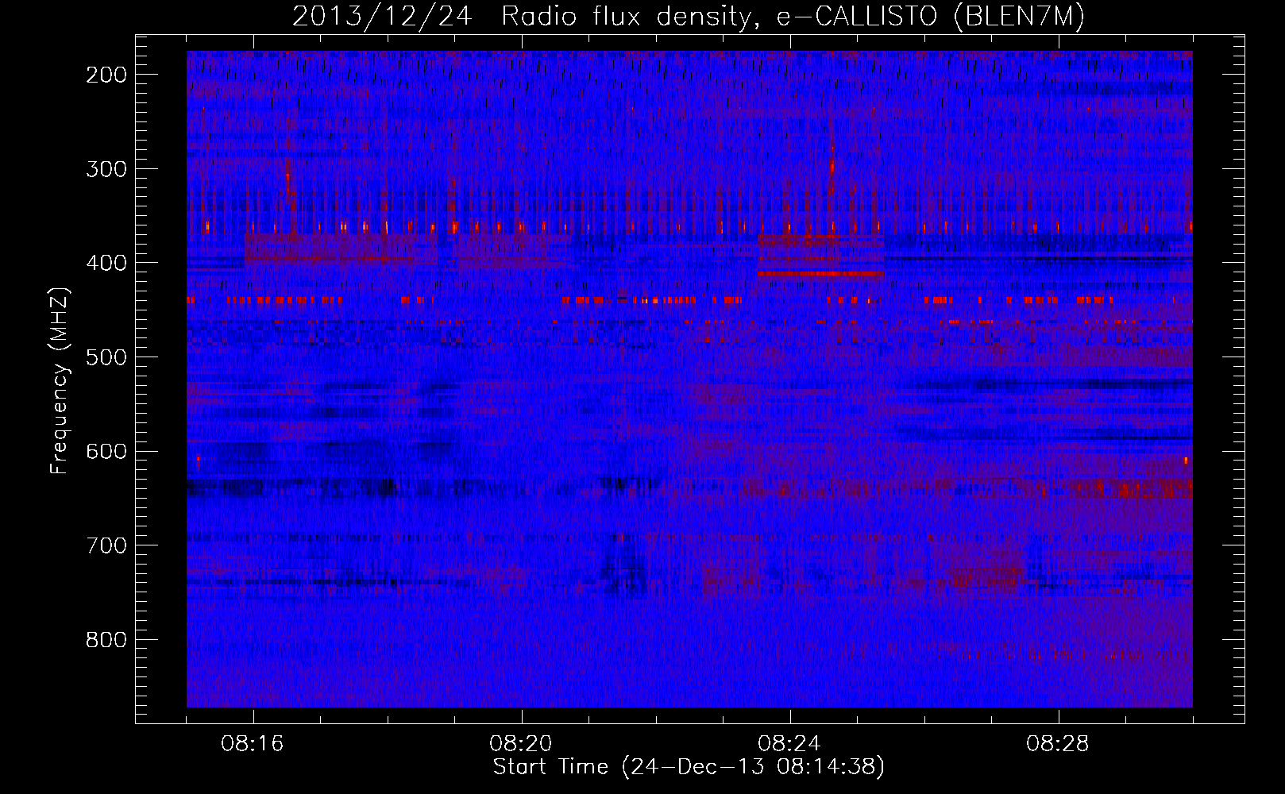This screenshot has height=794, width=1285.
Task: Click the 08:16 time tick label
Action: [x=253, y=744]
